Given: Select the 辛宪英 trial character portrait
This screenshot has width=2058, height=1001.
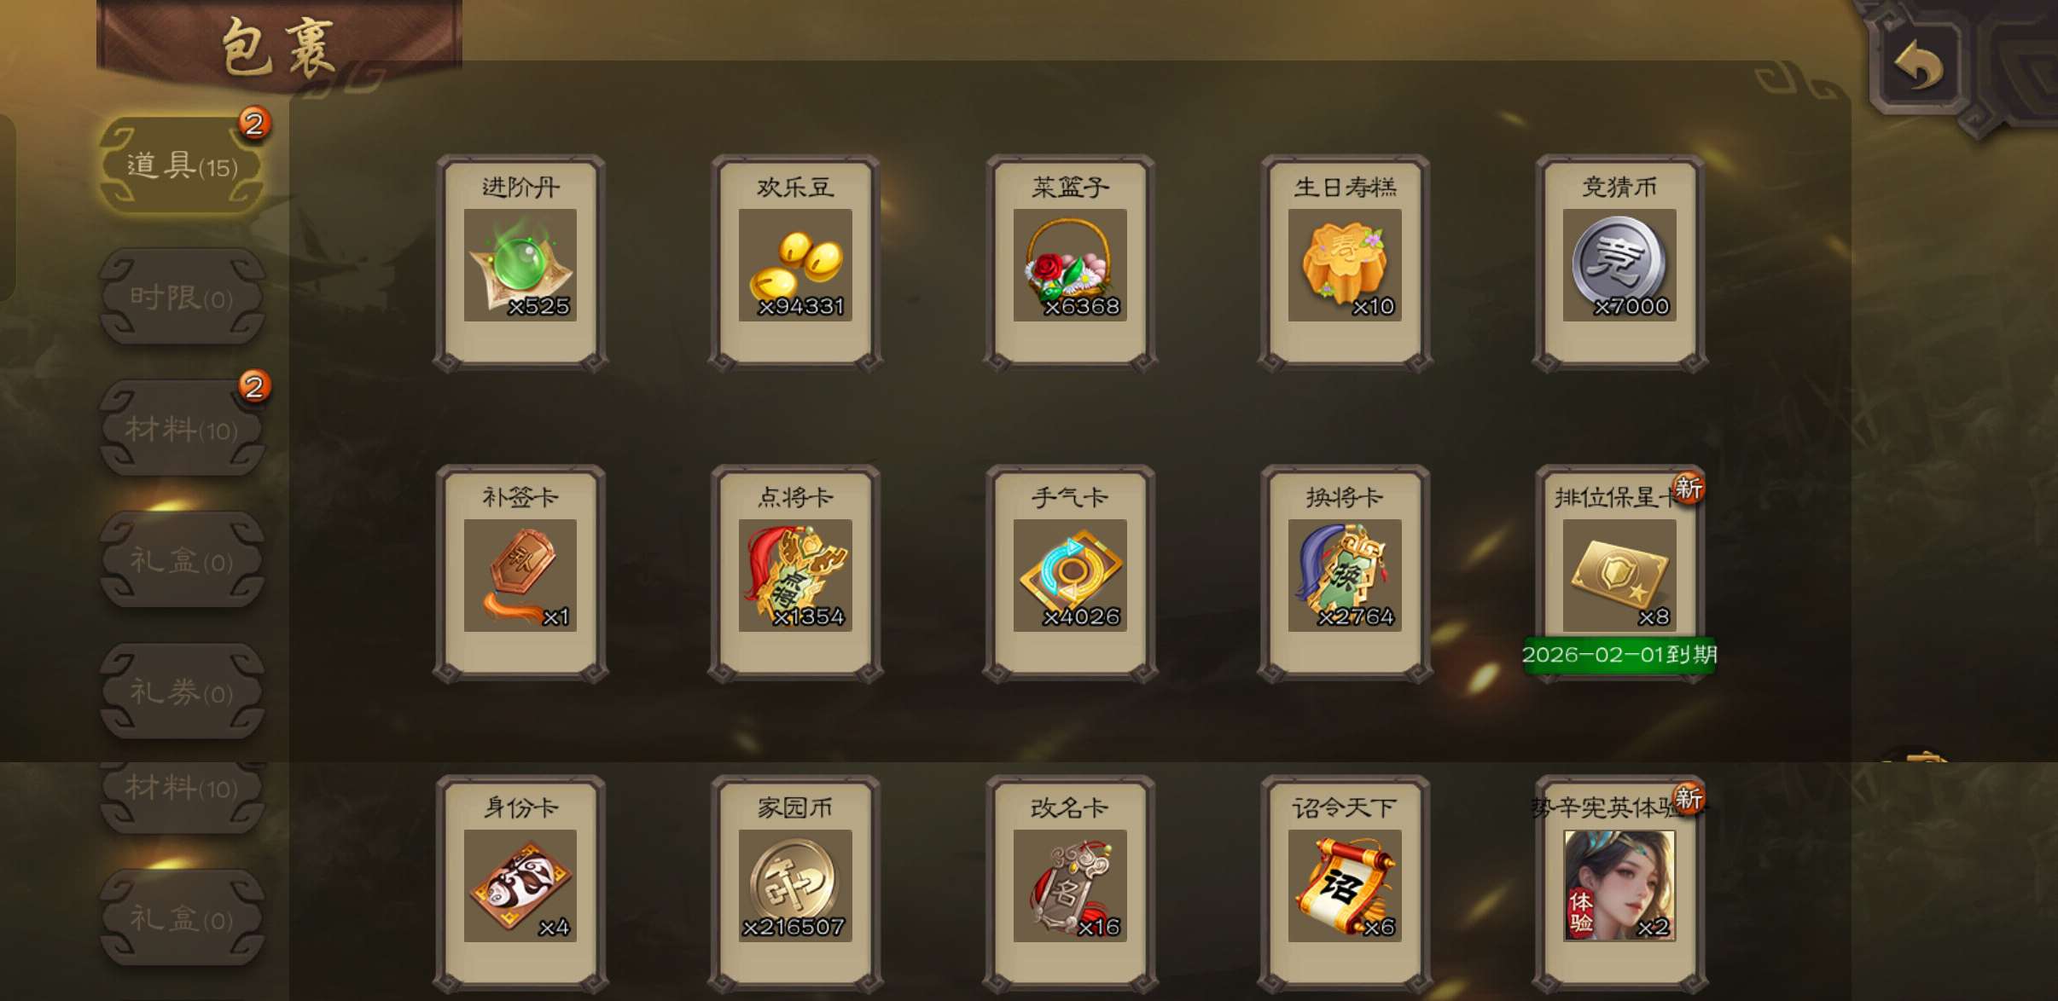Looking at the screenshot, I should click(1619, 885).
